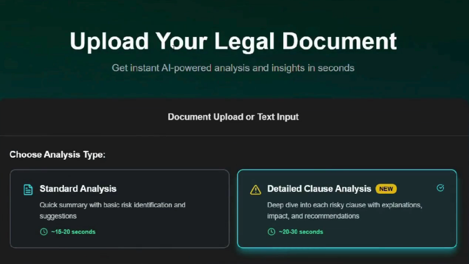Click the checkmark circle on Detailed Clause card
Image resolution: width=469 pixels, height=264 pixels.
tap(440, 188)
